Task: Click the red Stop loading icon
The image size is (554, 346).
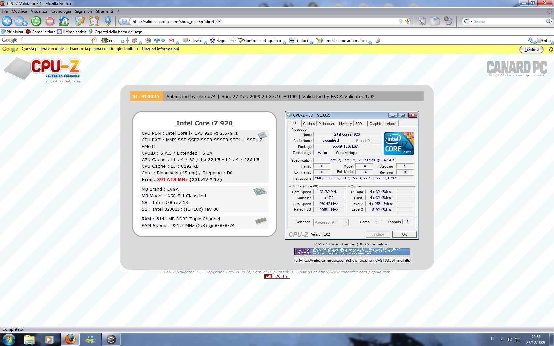Action: click(50, 21)
